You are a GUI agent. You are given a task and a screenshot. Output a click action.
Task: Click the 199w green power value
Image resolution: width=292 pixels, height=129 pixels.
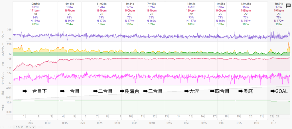[x=279, y=24]
